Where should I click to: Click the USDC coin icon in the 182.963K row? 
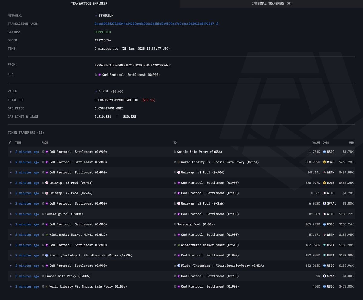click(x=325, y=266)
